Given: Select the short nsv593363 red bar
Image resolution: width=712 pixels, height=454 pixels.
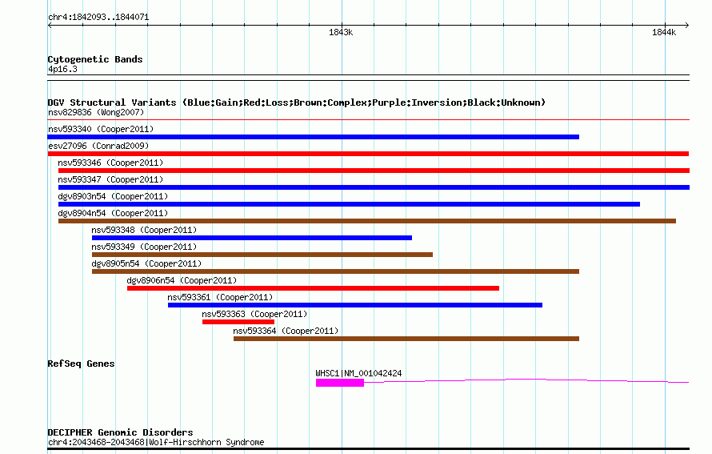Looking at the screenshot, I should (x=238, y=322).
